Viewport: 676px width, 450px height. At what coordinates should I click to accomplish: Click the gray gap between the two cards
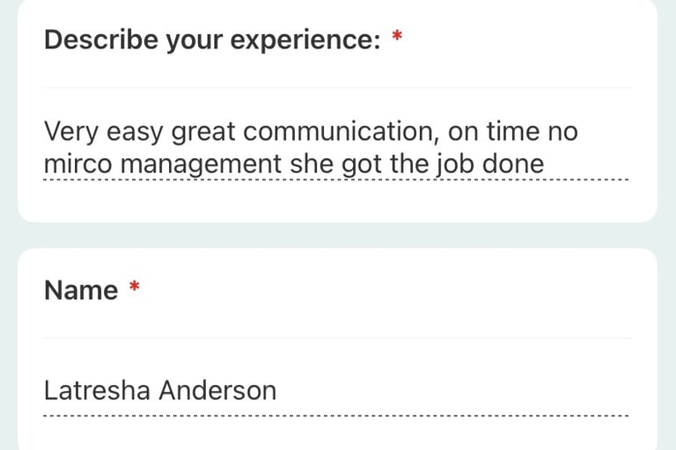coord(338,236)
